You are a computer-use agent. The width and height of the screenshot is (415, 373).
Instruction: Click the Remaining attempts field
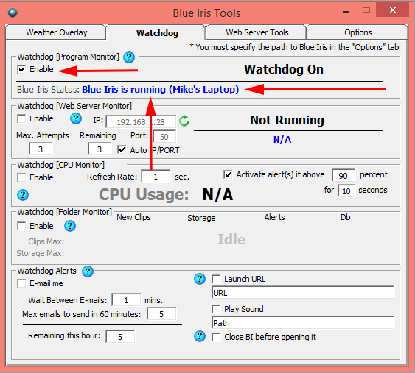[100, 149]
